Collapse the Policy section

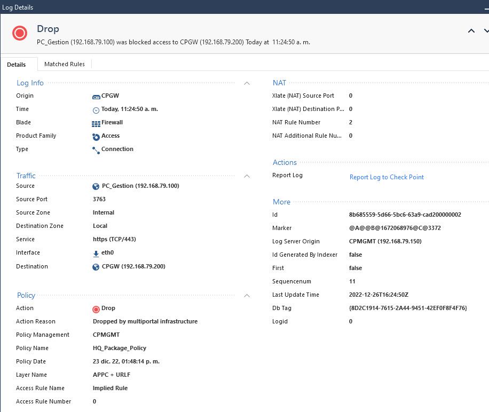247,296
